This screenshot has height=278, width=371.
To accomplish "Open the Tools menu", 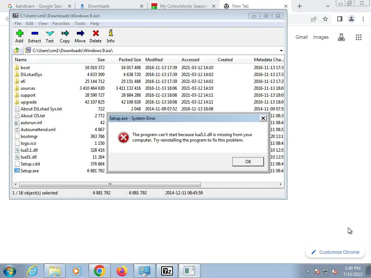I will (x=80, y=24).
